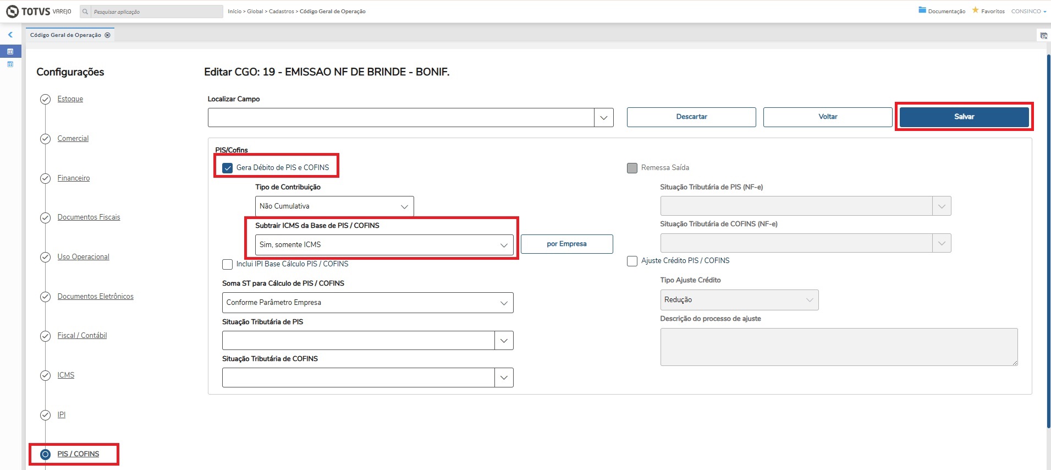
Task: Click the Financeiro step check icon
Action: 46,178
